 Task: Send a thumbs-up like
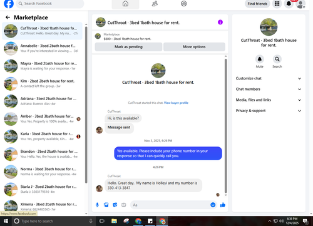pyautogui.click(x=223, y=205)
